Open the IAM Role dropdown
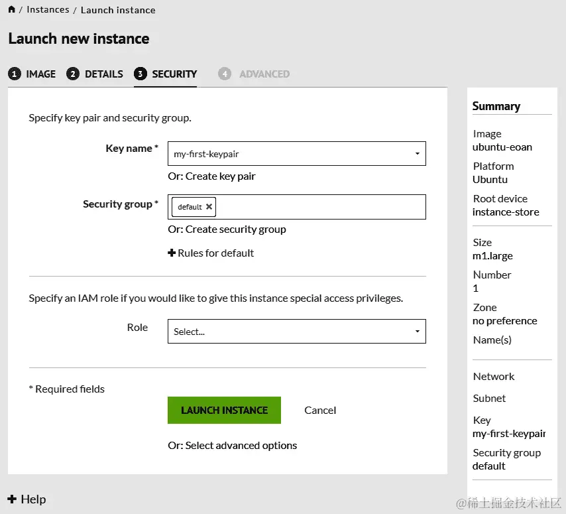The height and width of the screenshot is (514, 566). 296,331
